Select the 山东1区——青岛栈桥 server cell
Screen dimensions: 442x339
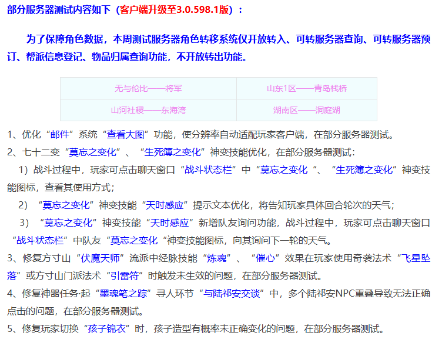[306, 88]
